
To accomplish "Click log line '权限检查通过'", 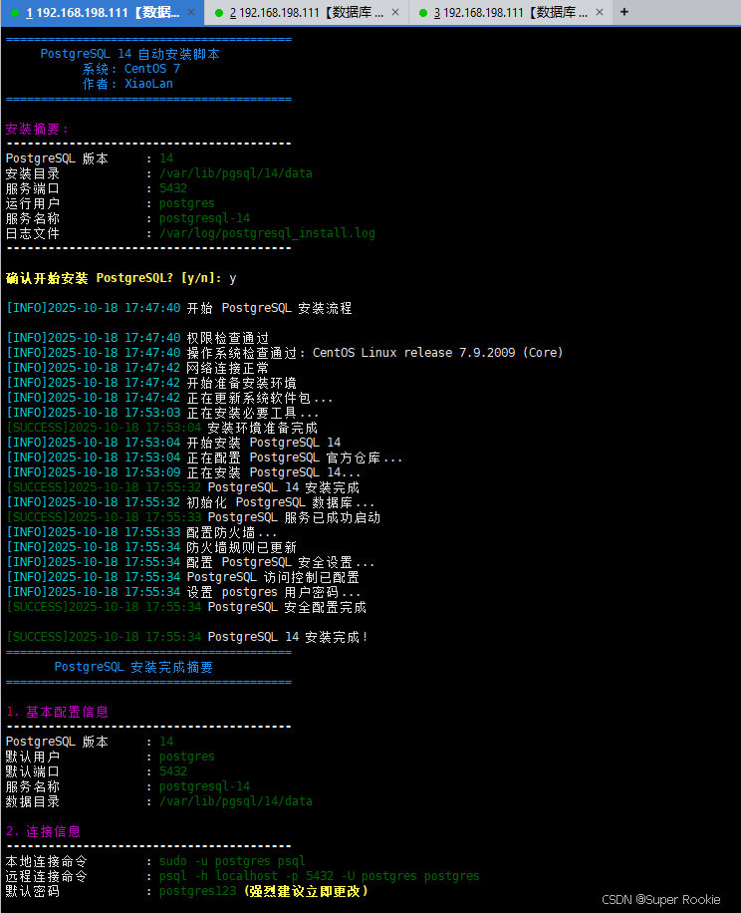I will coord(137,338).
